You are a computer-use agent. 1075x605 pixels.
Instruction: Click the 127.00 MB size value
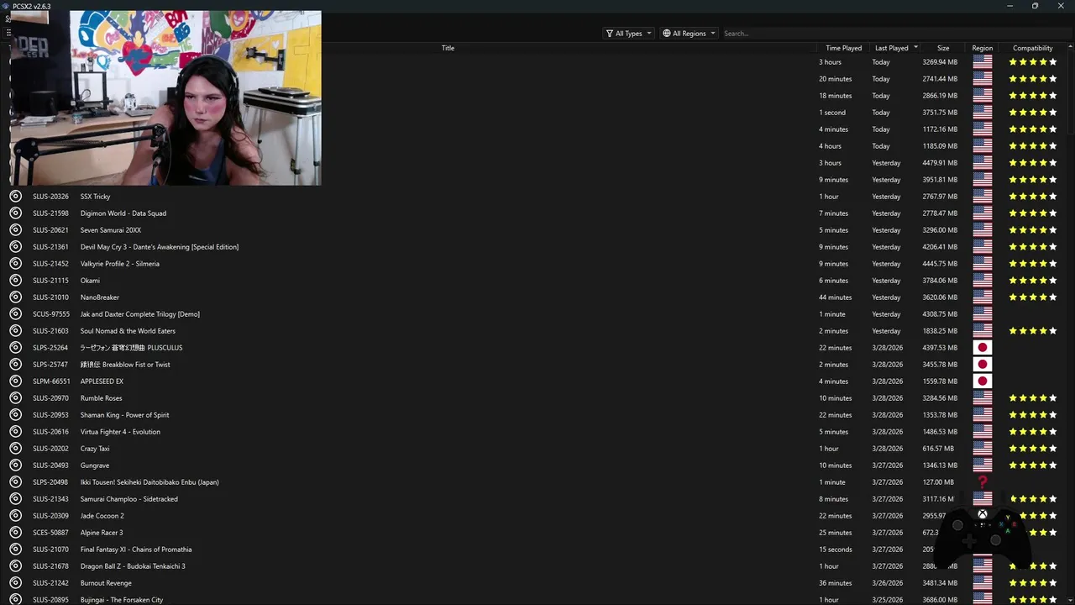[x=938, y=482]
